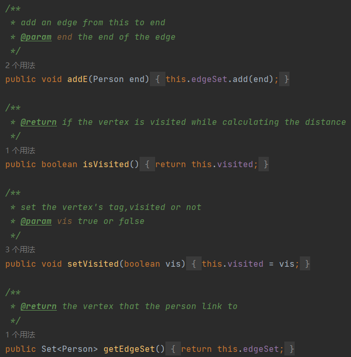The height and width of the screenshot is (357, 351).
Task: Expand the isVisited method's opening fold brace
Action: (x=147, y=165)
